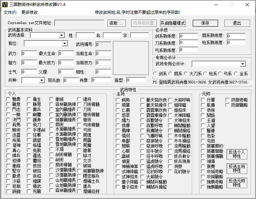Screen dimensions: 256x199
Task: Click the 剑系熟练度 input field
Action: click(189, 36)
